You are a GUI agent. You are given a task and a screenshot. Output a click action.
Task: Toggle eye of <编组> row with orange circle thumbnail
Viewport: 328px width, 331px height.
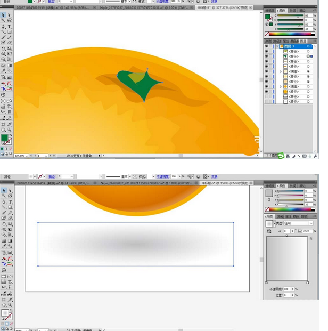pyautogui.click(x=267, y=86)
